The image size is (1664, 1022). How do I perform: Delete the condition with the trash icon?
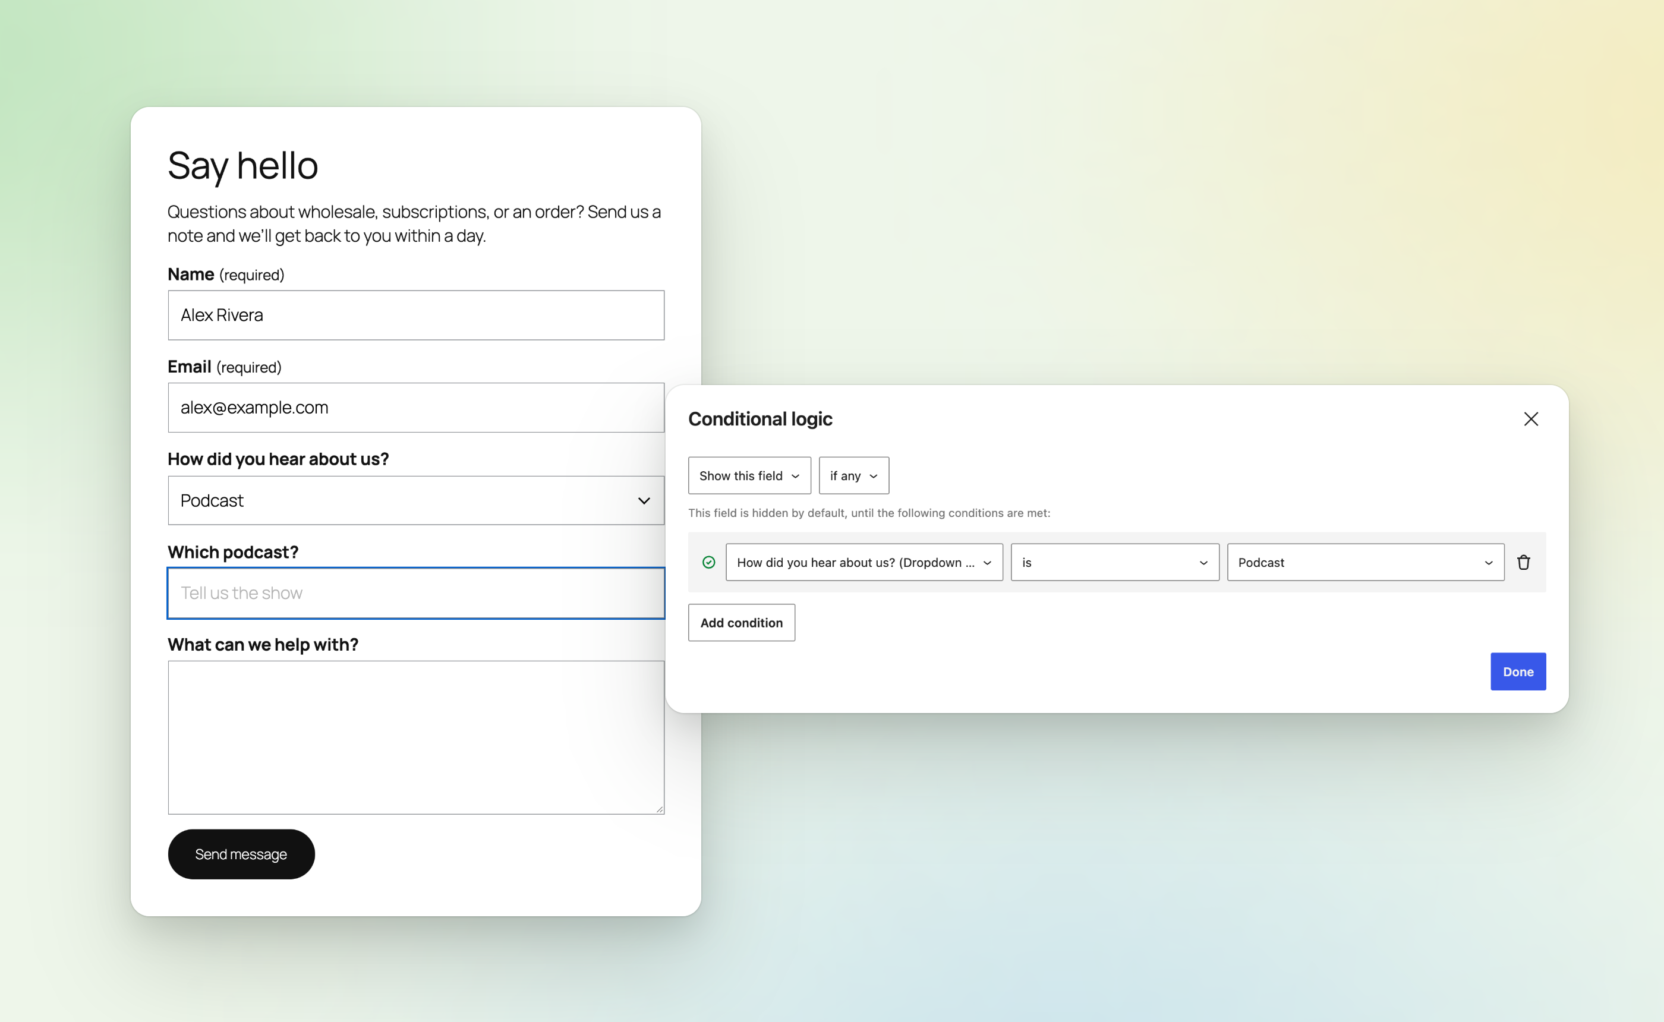tap(1523, 562)
